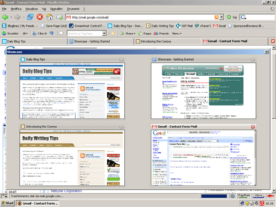Open the ? help menu
The width and height of the screenshot is (276, 207).
[x=84, y=9]
